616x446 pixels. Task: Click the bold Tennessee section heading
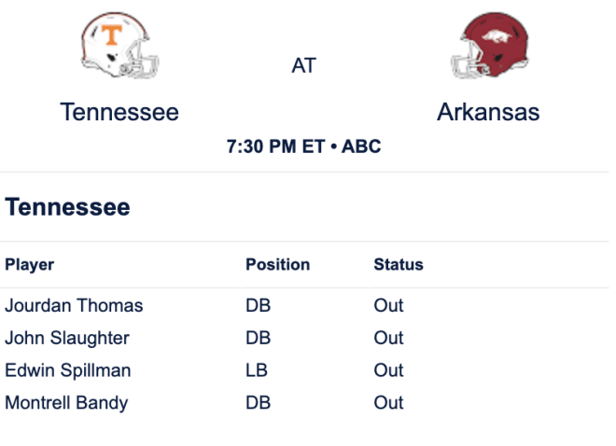coord(67,207)
